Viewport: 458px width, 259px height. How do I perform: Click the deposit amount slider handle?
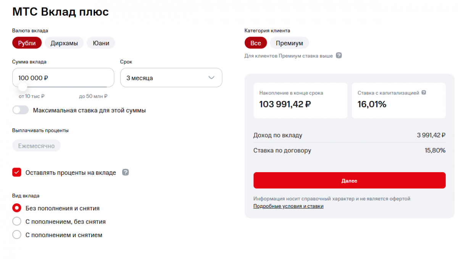tap(23, 87)
